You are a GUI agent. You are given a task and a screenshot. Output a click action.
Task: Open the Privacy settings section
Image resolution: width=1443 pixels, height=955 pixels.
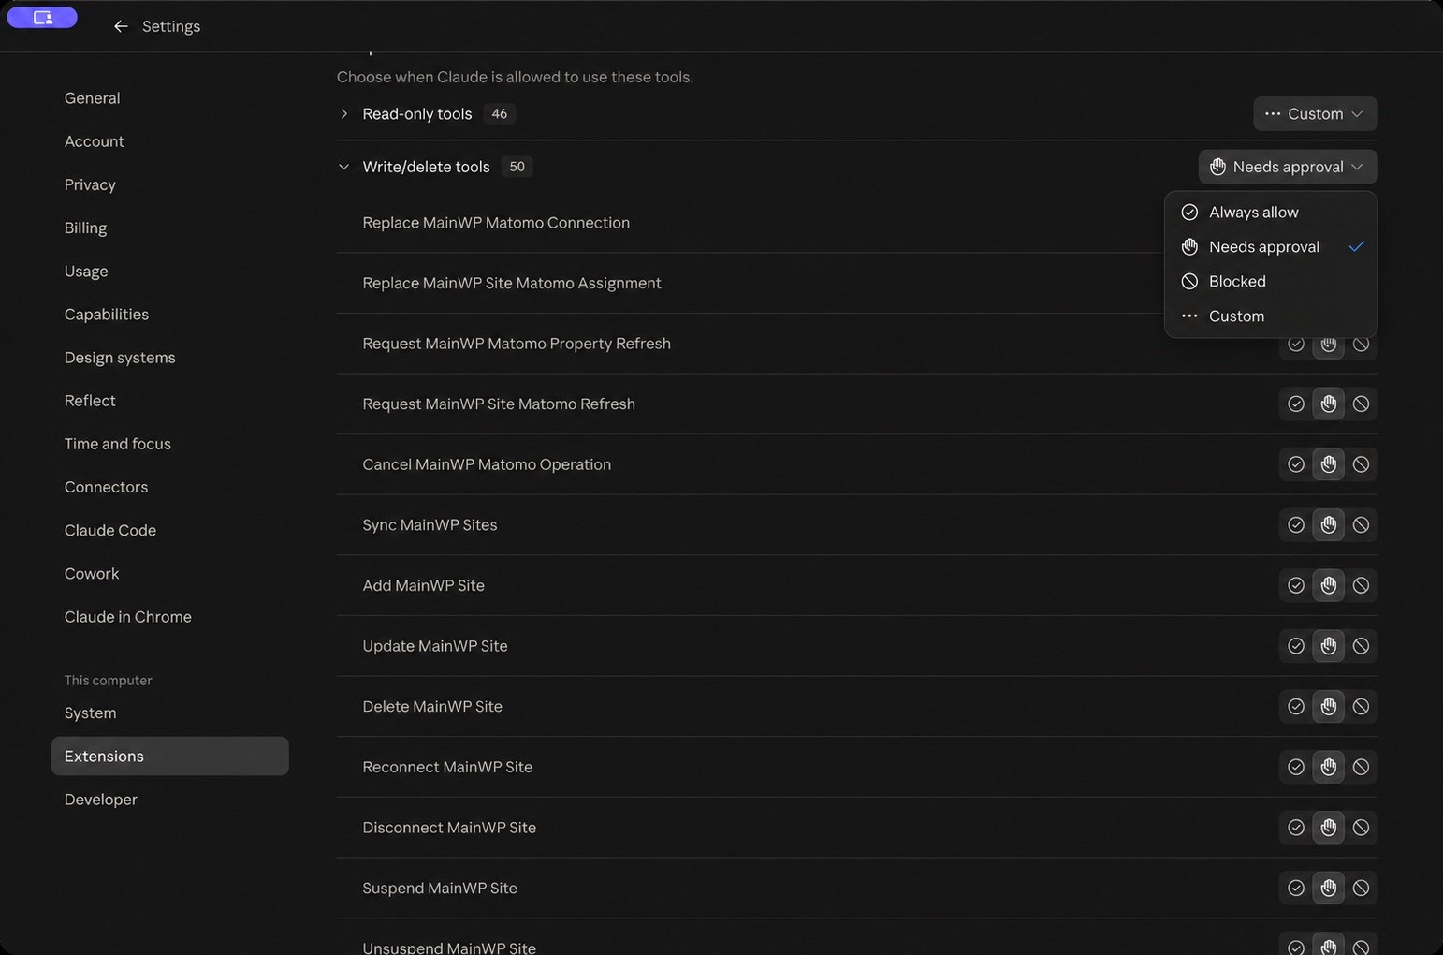(x=90, y=184)
